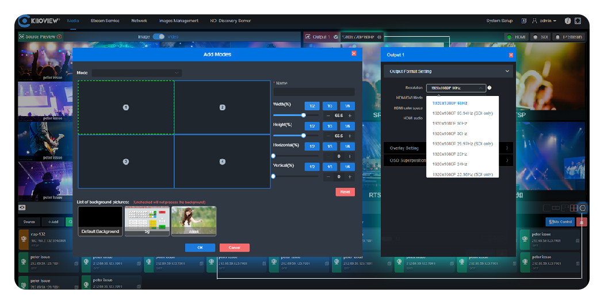Decrease Width value with minus
Viewport: 604px width, 304px height.
click(328, 116)
